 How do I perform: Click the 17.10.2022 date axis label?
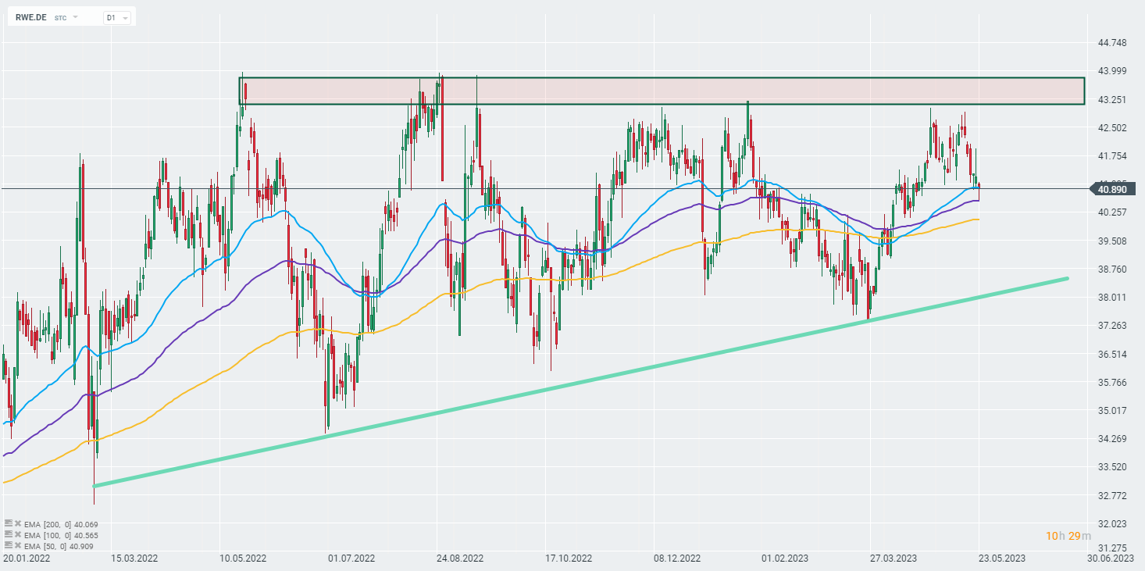click(567, 559)
